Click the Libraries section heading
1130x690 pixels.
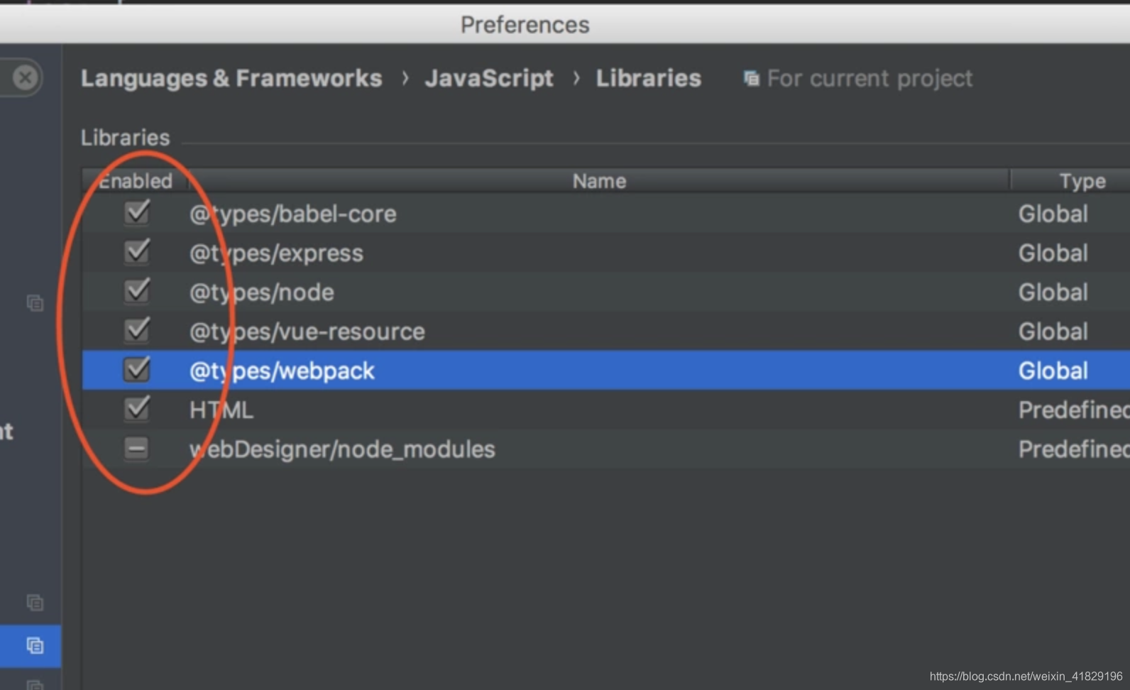coord(125,138)
